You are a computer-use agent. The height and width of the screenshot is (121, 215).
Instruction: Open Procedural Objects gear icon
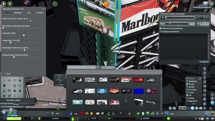point(211,4)
